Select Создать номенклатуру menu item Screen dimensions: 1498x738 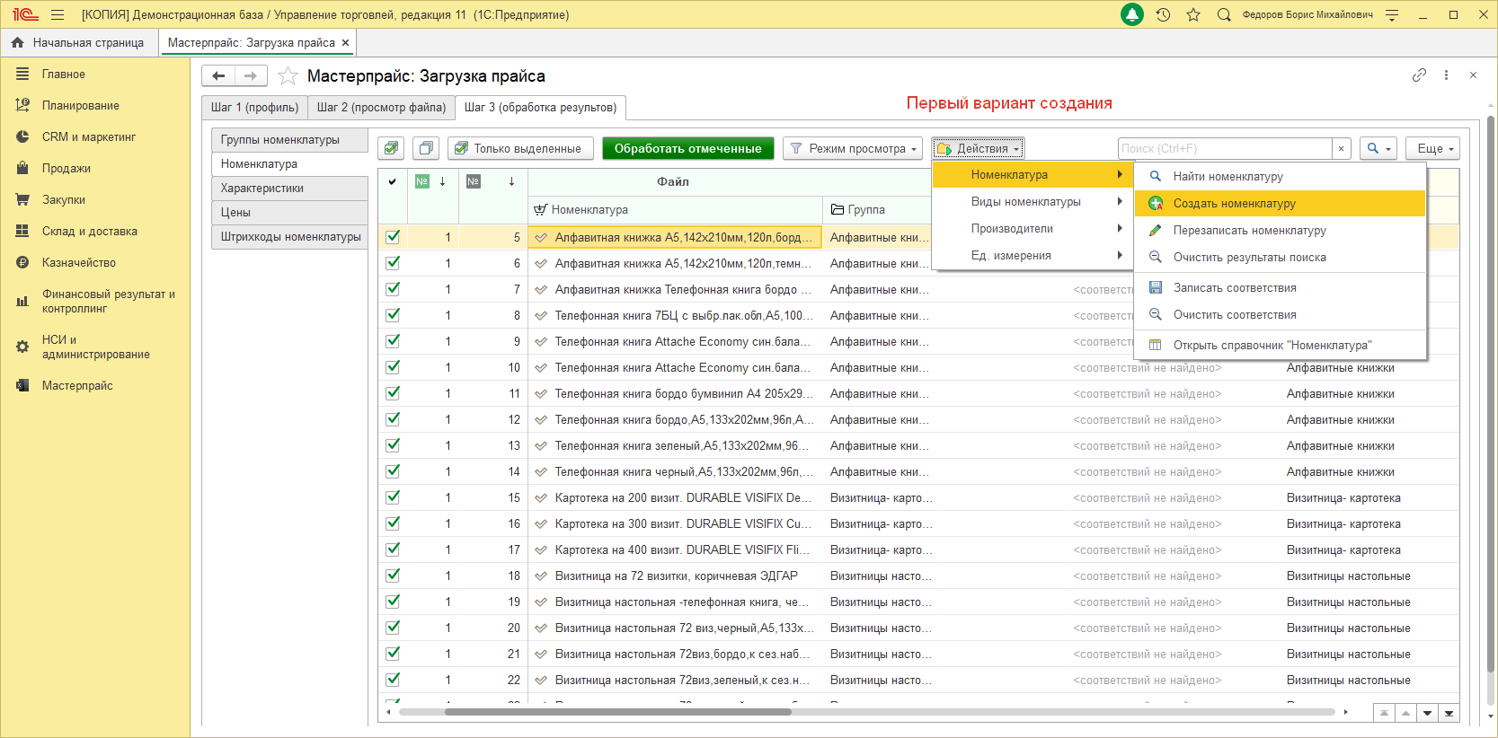1234,204
